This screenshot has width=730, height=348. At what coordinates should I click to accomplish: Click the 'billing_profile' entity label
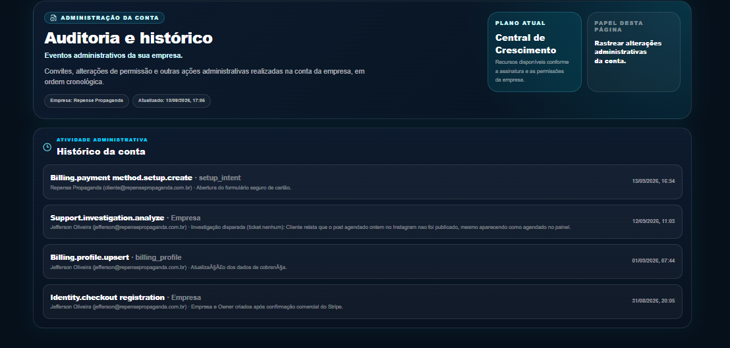click(x=158, y=257)
